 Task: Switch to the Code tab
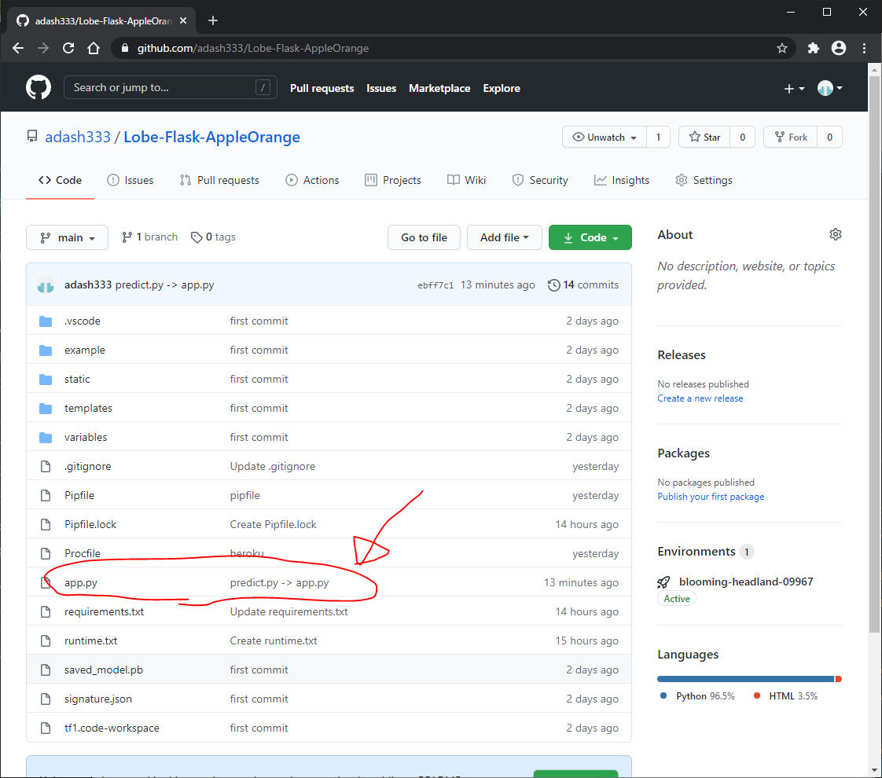[61, 181]
